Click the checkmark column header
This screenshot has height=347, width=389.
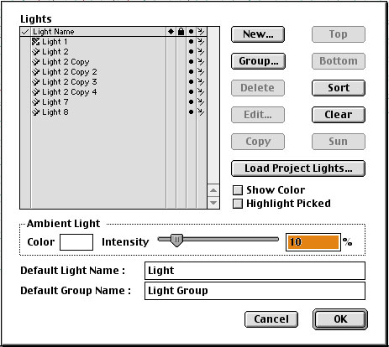(x=25, y=32)
